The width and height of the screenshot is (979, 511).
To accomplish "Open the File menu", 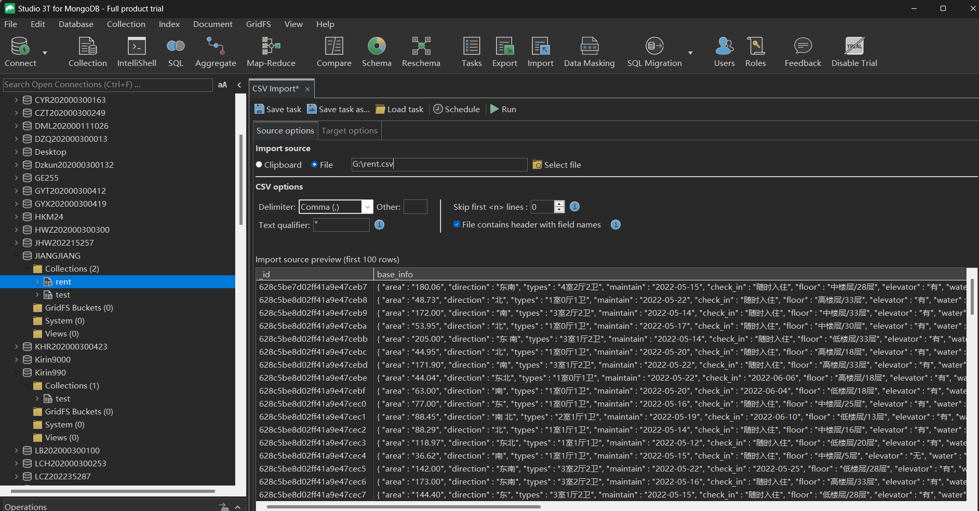I will (10, 24).
